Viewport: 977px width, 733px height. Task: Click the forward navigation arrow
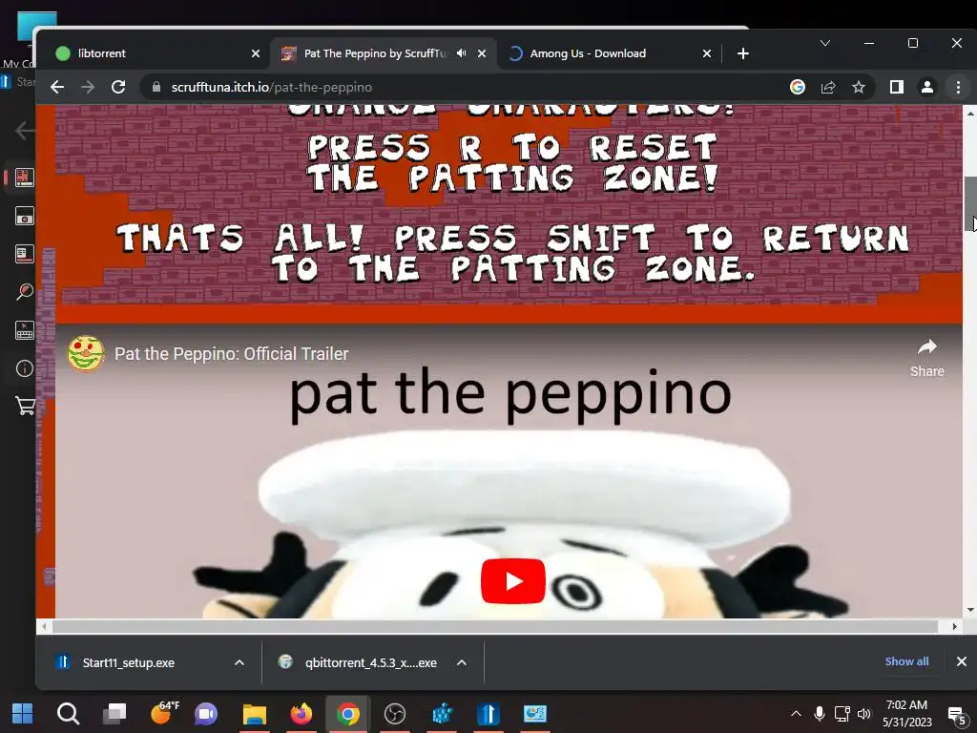88,87
